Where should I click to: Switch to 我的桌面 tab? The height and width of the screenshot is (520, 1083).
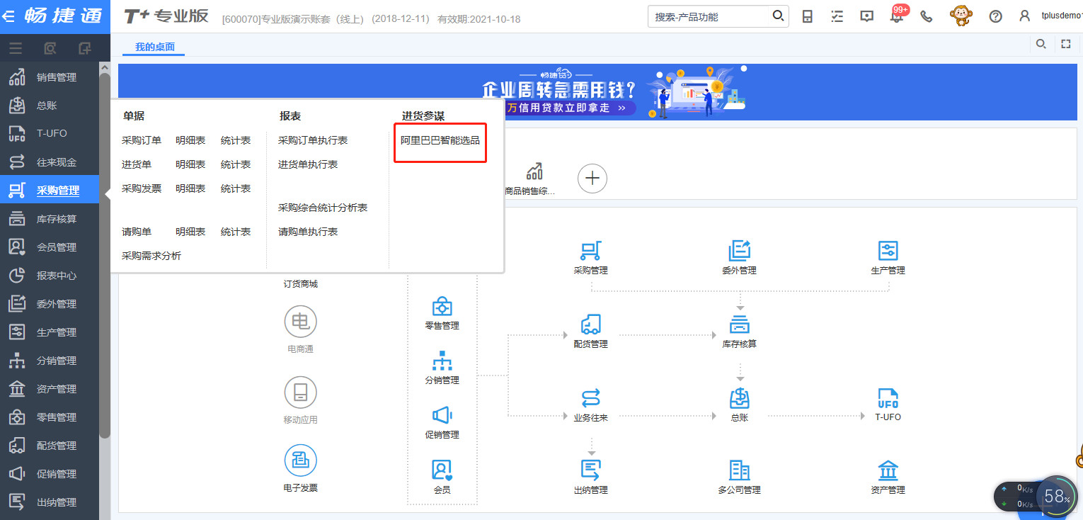coord(155,47)
